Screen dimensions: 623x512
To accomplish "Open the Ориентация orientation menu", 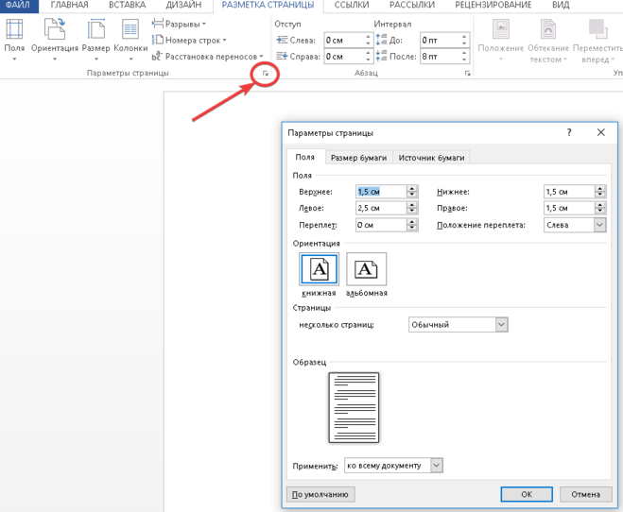I will (55, 40).
